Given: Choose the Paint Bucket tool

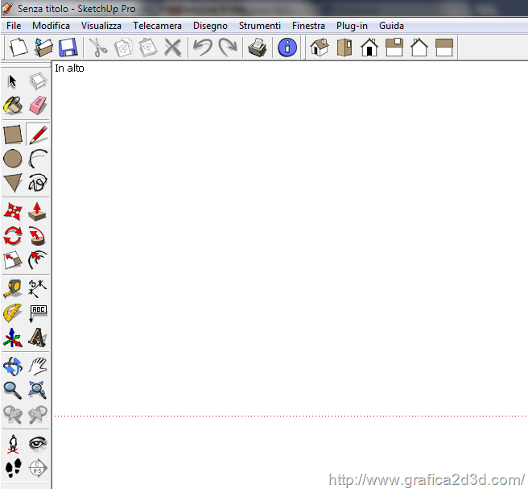Looking at the screenshot, I should [x=13, y=106].
